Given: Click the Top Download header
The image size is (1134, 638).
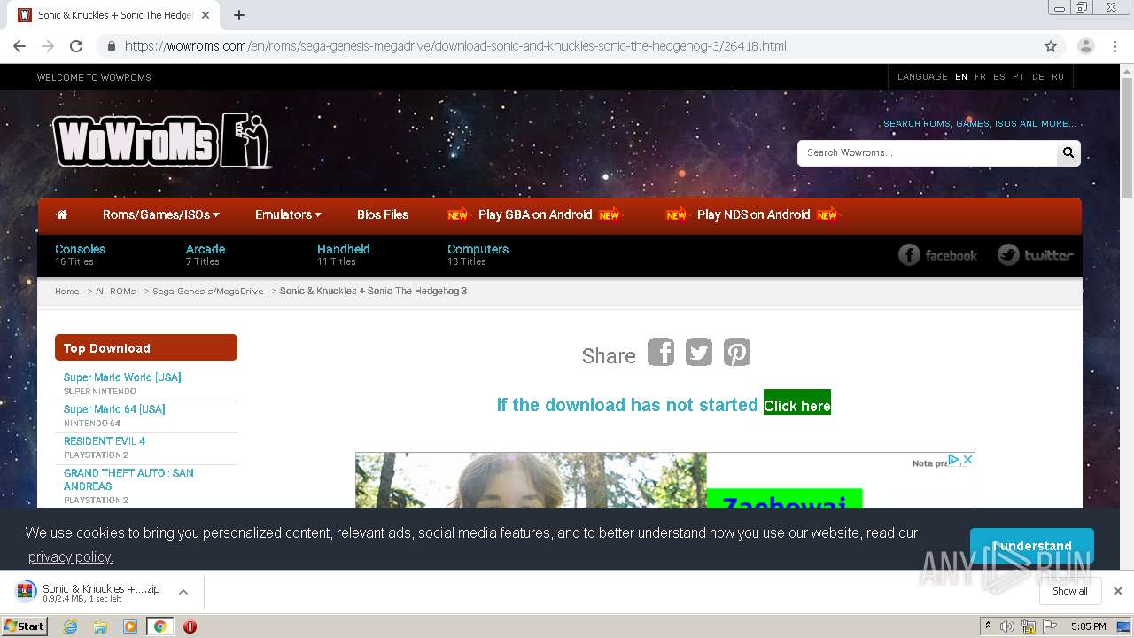Looking at the screenshot, I should coord(146,347).
